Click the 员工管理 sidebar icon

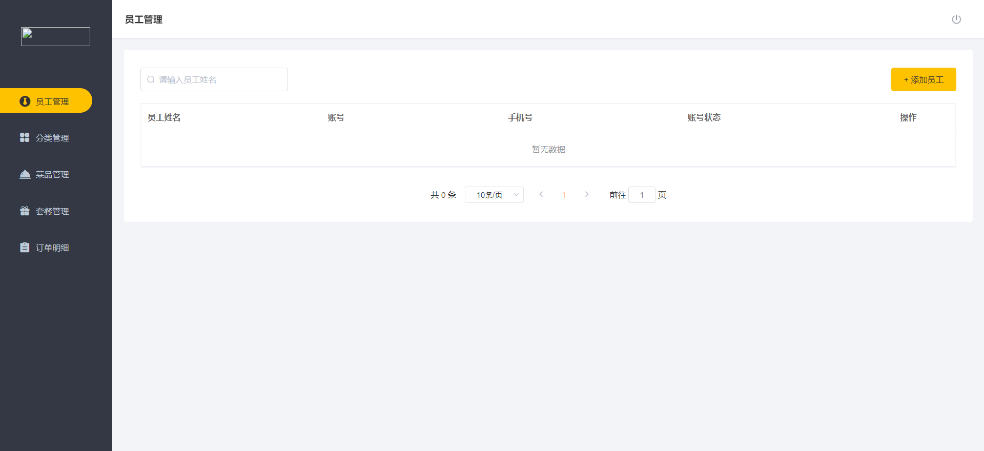pyautogui.click(x=25, y=101)
